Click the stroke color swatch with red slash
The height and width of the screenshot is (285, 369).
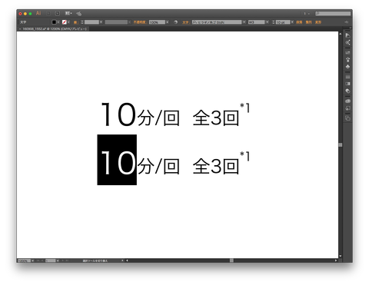coord(65,22)
